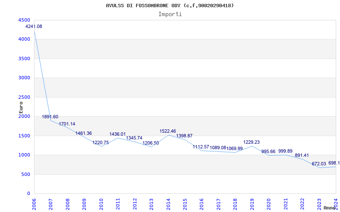Click the 2020 x-axis year label
This screenshot has width=340, height=212.
click(269, 204)
